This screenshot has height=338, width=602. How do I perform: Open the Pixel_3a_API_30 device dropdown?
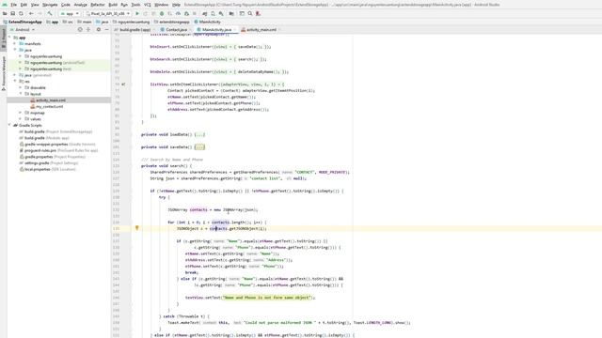[108, 13]
